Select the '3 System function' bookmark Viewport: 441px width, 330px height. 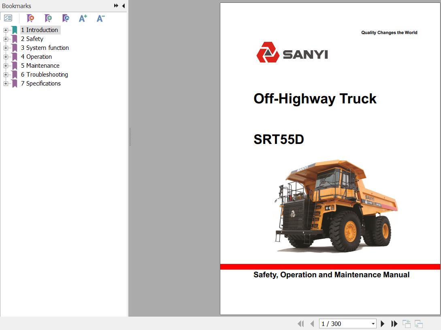click(x=45, y=48)
